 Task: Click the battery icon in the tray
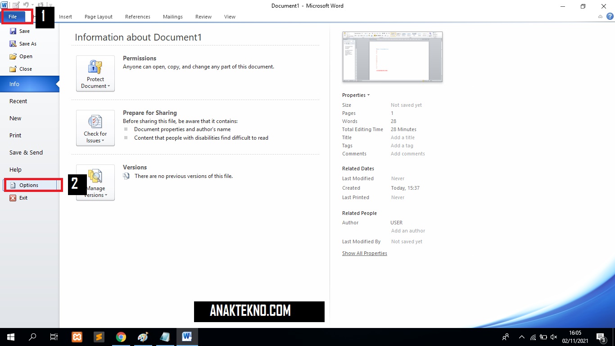click(x=543, y=337)
